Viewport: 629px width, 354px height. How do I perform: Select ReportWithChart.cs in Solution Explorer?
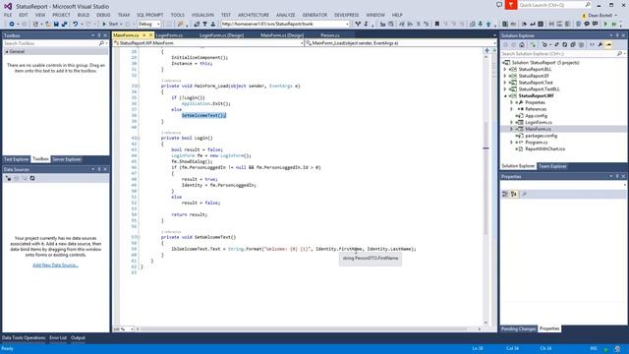coord(544,148)
